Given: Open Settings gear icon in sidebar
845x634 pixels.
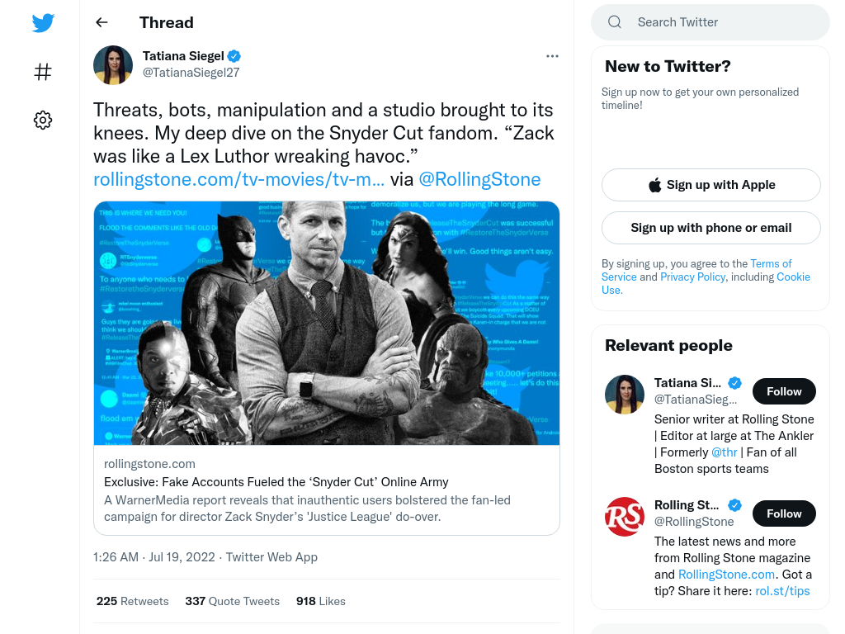Looking at the screenshot, I should tap(43, 120).
